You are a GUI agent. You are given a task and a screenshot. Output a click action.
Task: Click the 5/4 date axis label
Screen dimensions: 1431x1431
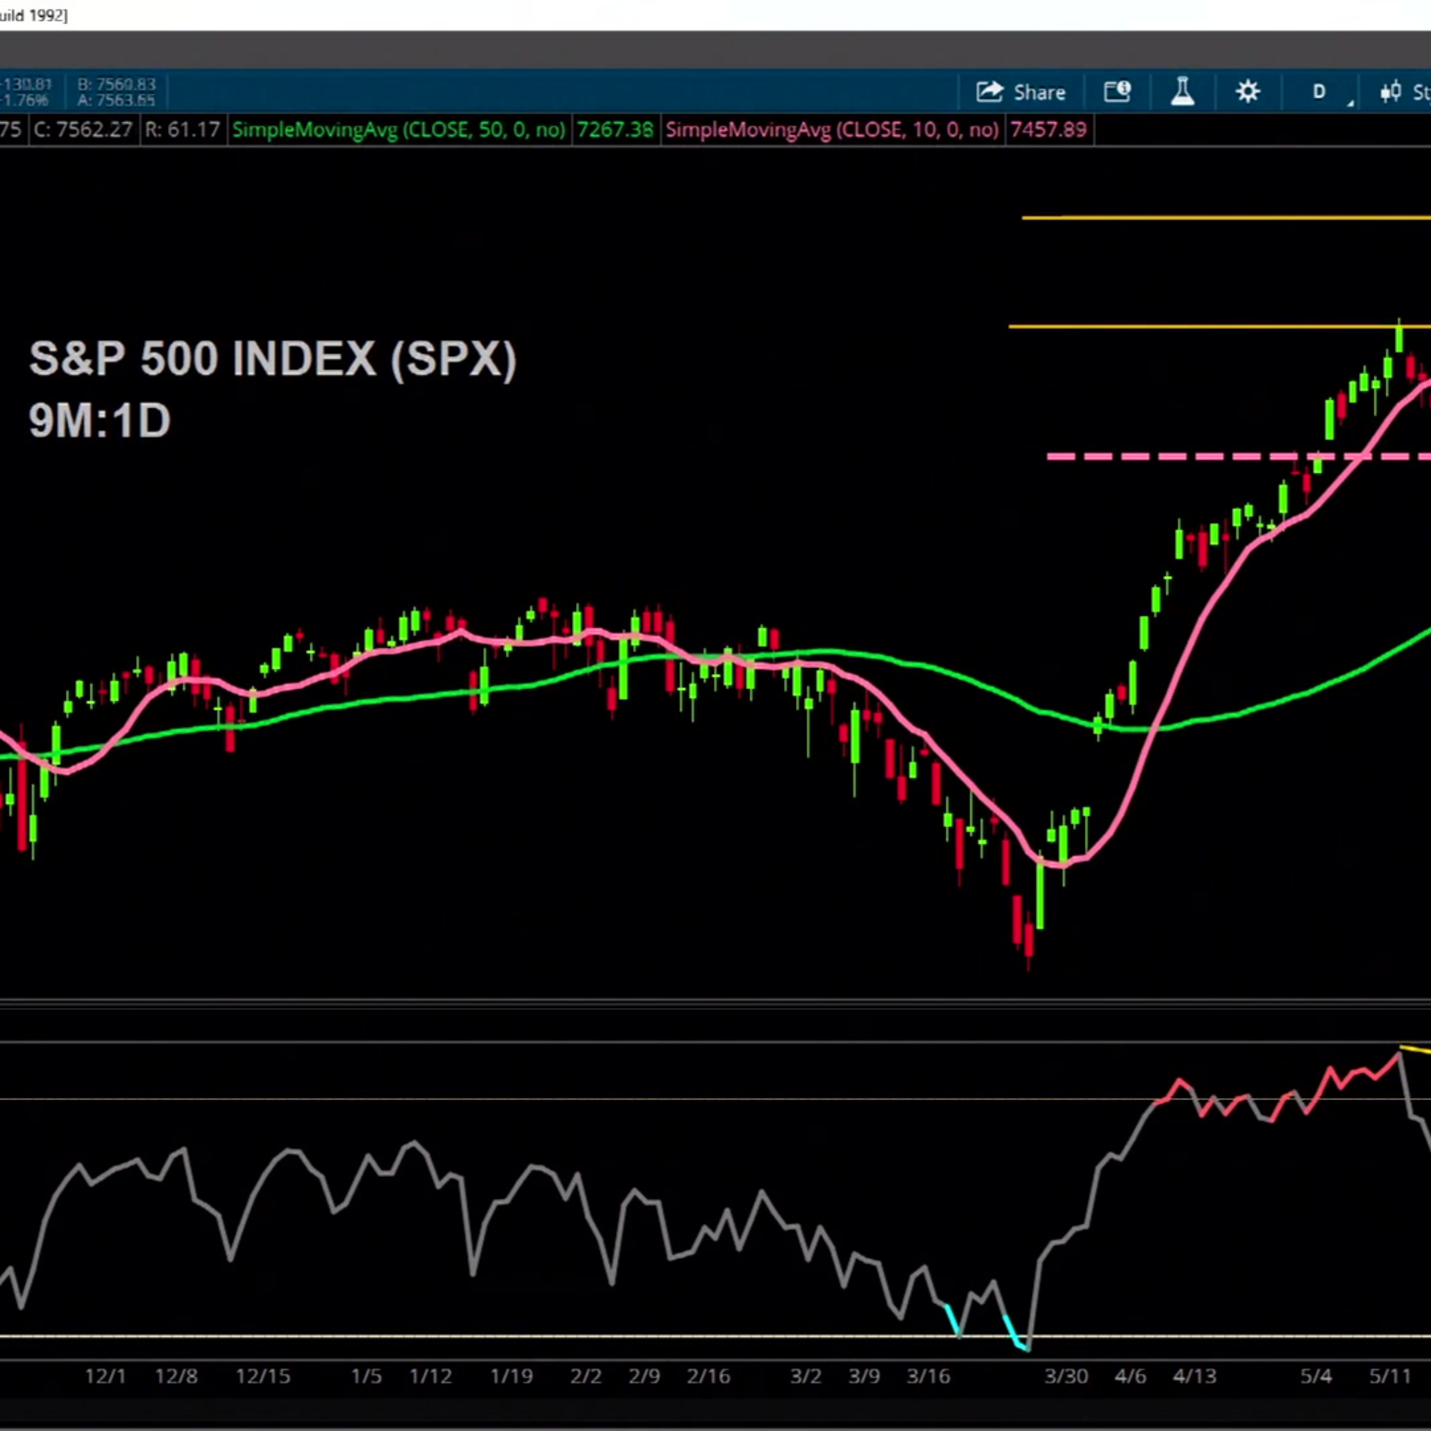click(1316, 1376)
